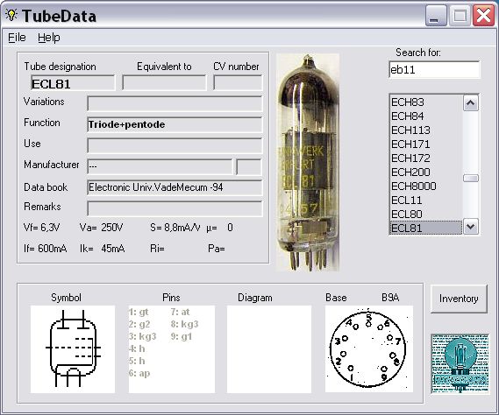Click the list scroll up arrow
Viewport: 499px width, 415px height.
point(471,103)
